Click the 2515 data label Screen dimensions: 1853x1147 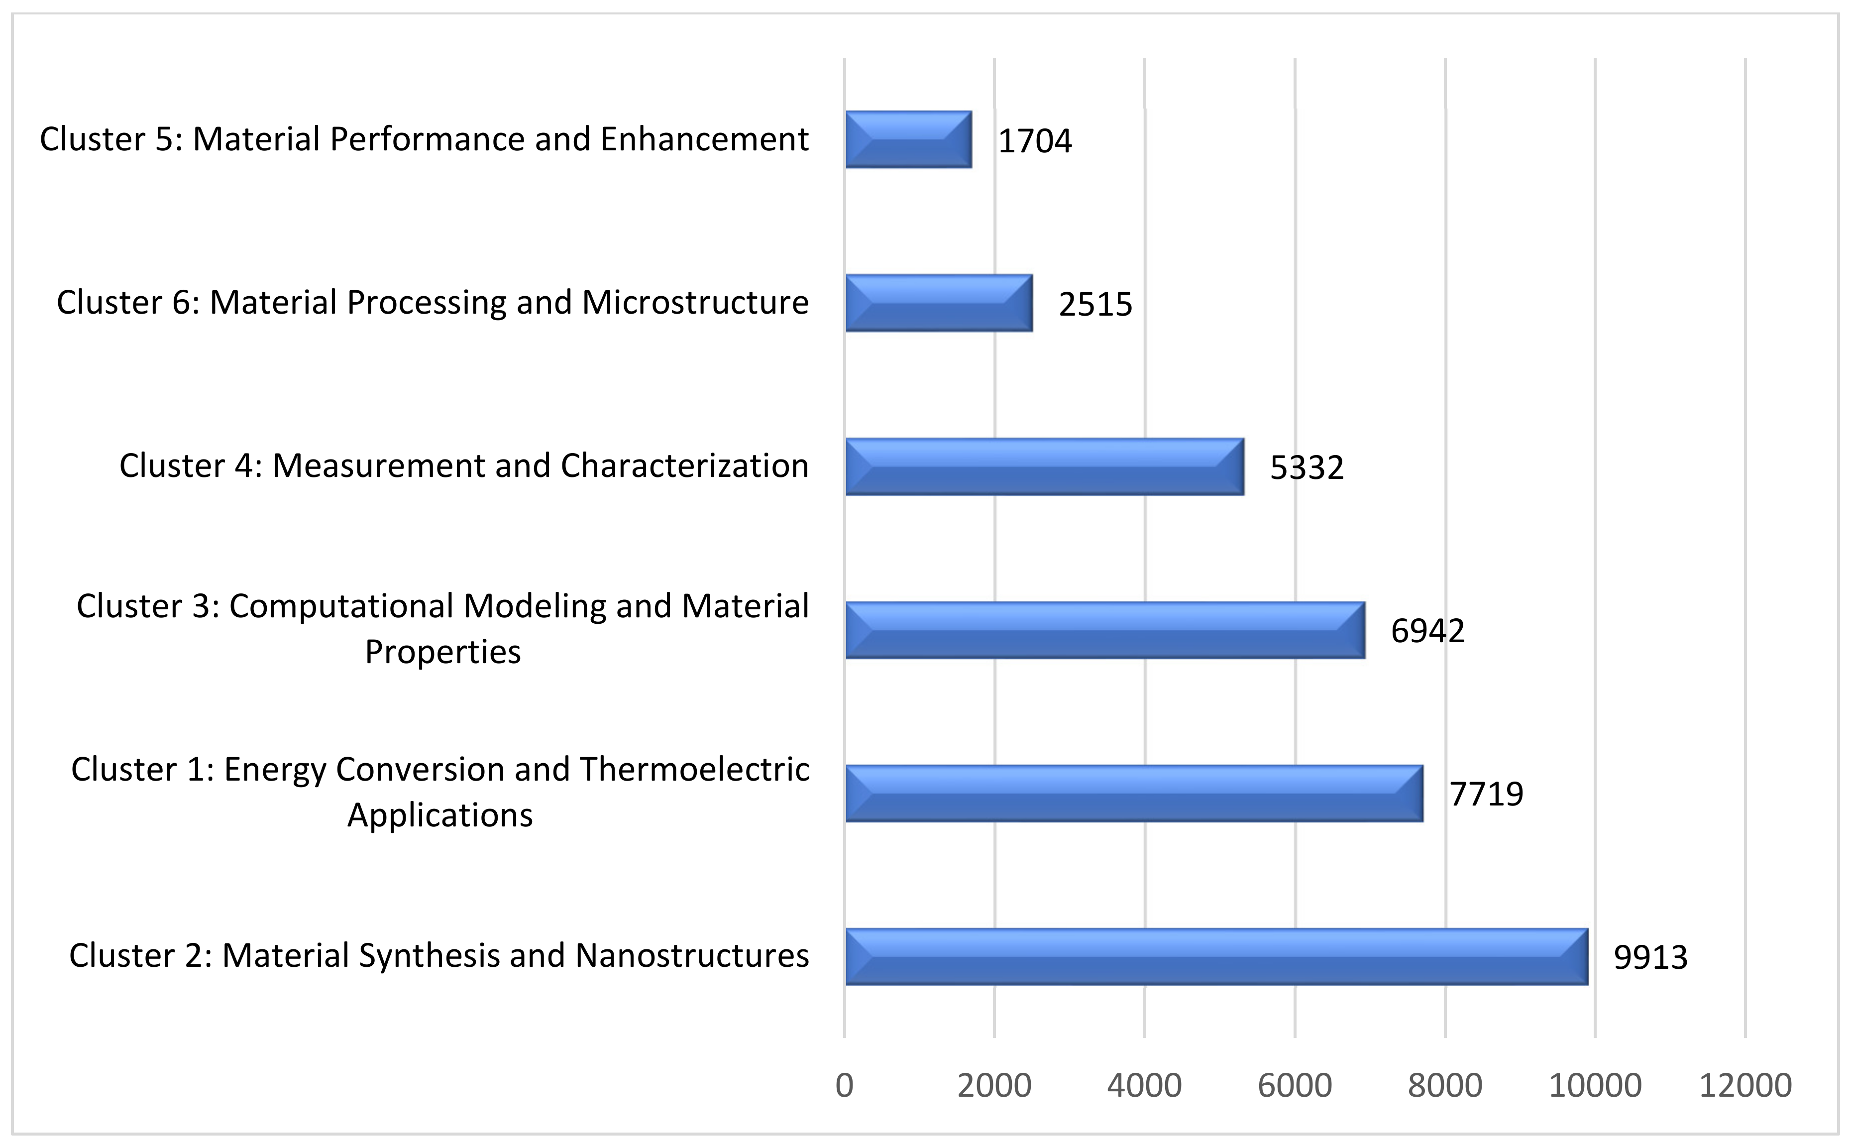click(1095, 304)
